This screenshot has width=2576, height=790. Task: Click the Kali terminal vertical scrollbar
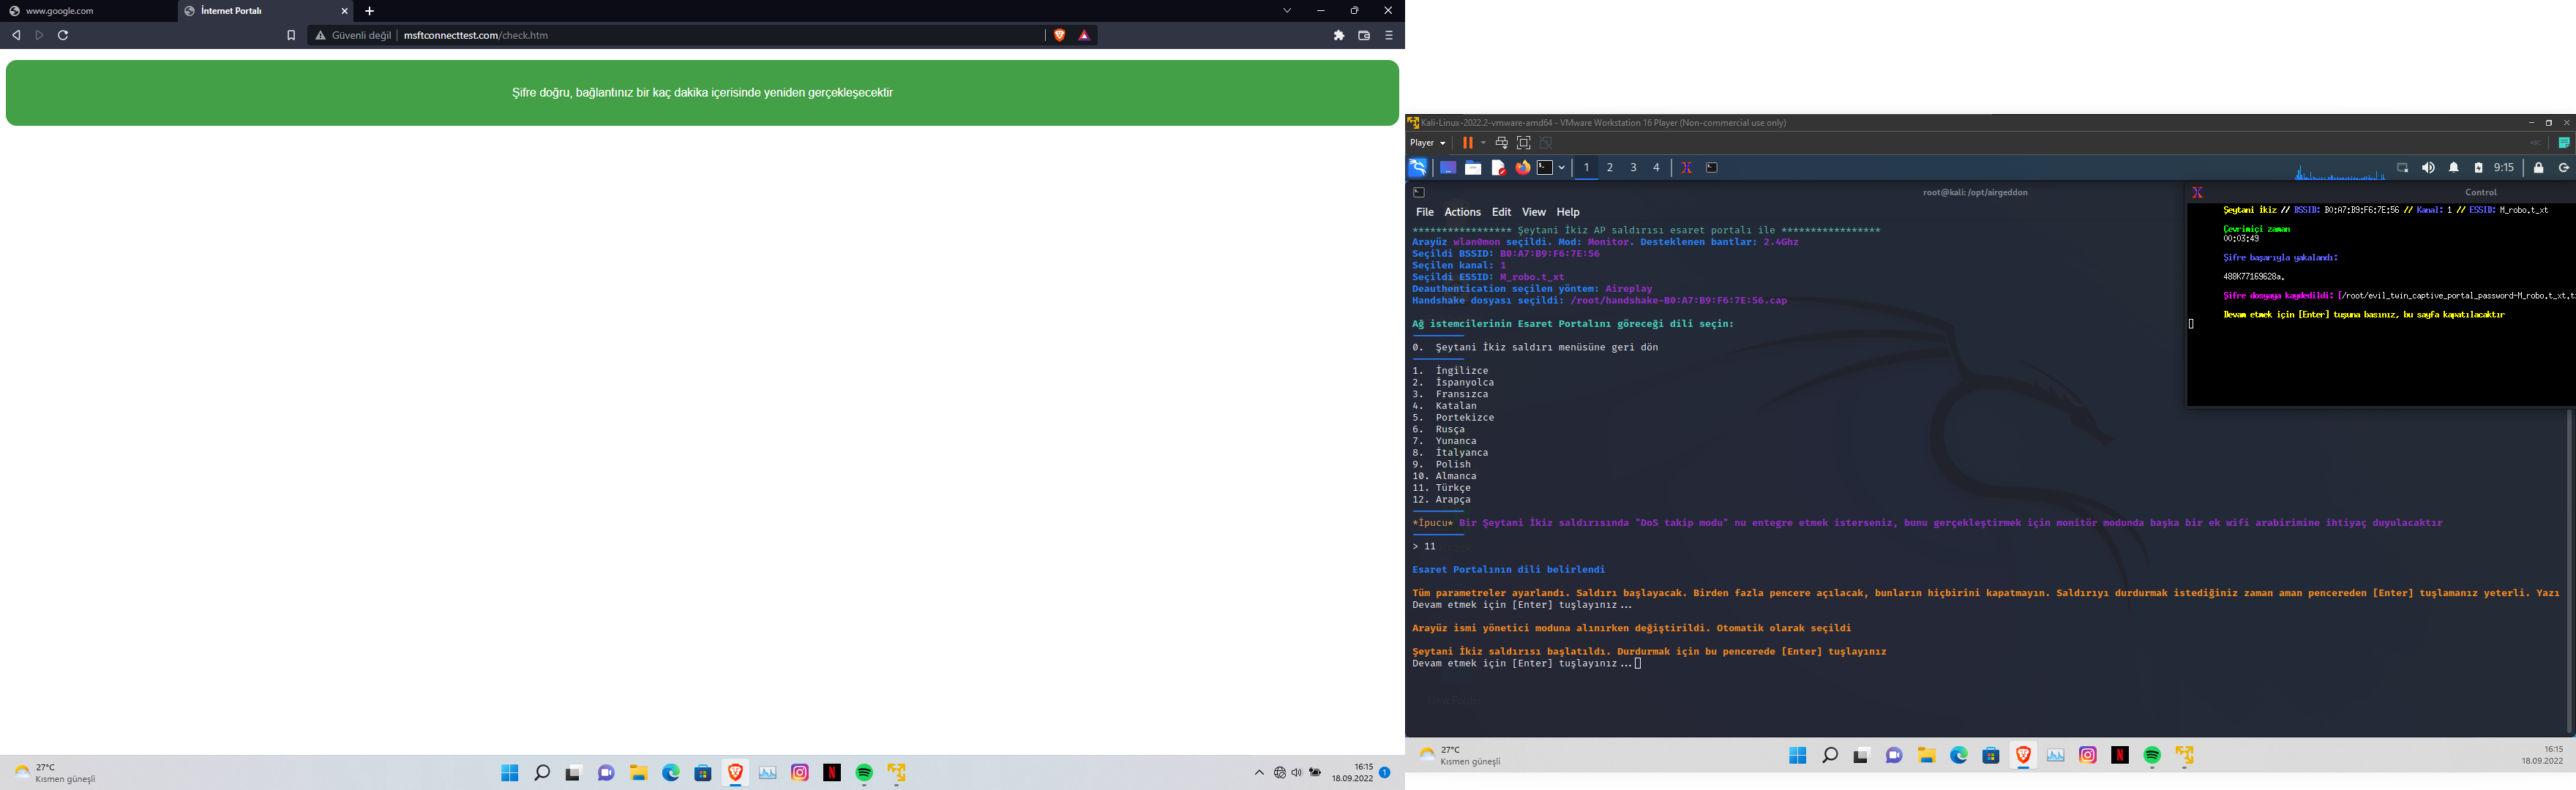click(2569, 570)
